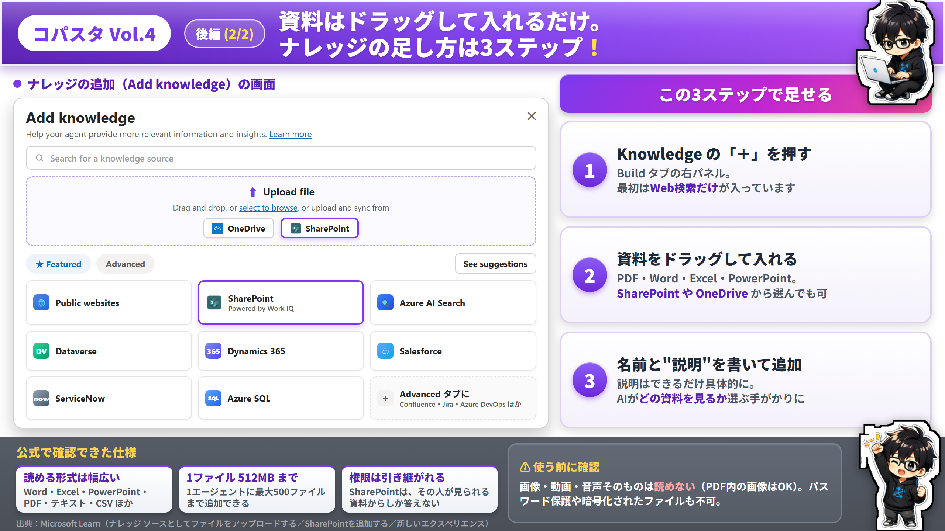Click the '1ファイル 512MB まで' card
This screenshot has width=945, height=531.
257,489
